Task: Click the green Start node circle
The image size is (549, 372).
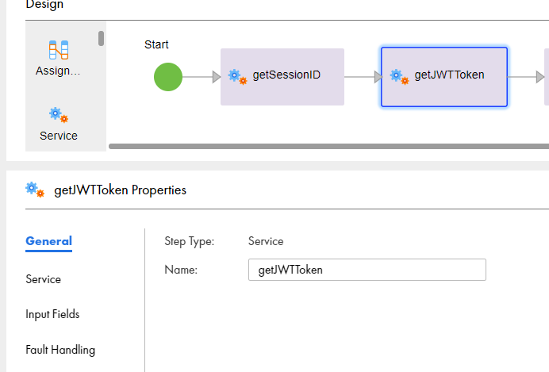Action: click(x=168, y=77)
